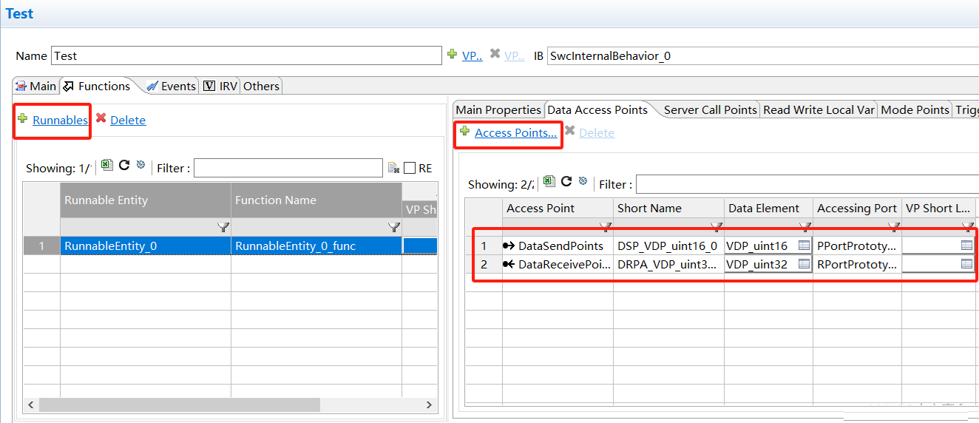
Task: Enable the RE regular expression checkbox
Action: click(410, 169)
